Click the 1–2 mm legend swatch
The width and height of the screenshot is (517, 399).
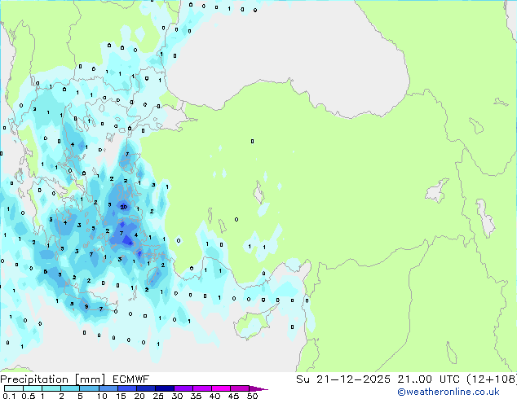pyautogui.click(x=51, y=388)
